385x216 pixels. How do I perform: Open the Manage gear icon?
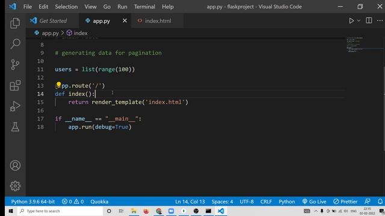pos(15,186)
